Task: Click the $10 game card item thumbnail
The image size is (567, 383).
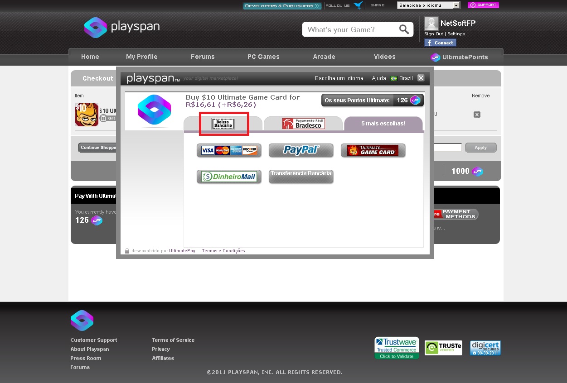Action: click(87, 115)
